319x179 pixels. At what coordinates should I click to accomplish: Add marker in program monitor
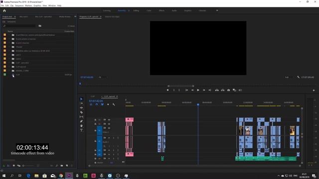pos(167,90)
